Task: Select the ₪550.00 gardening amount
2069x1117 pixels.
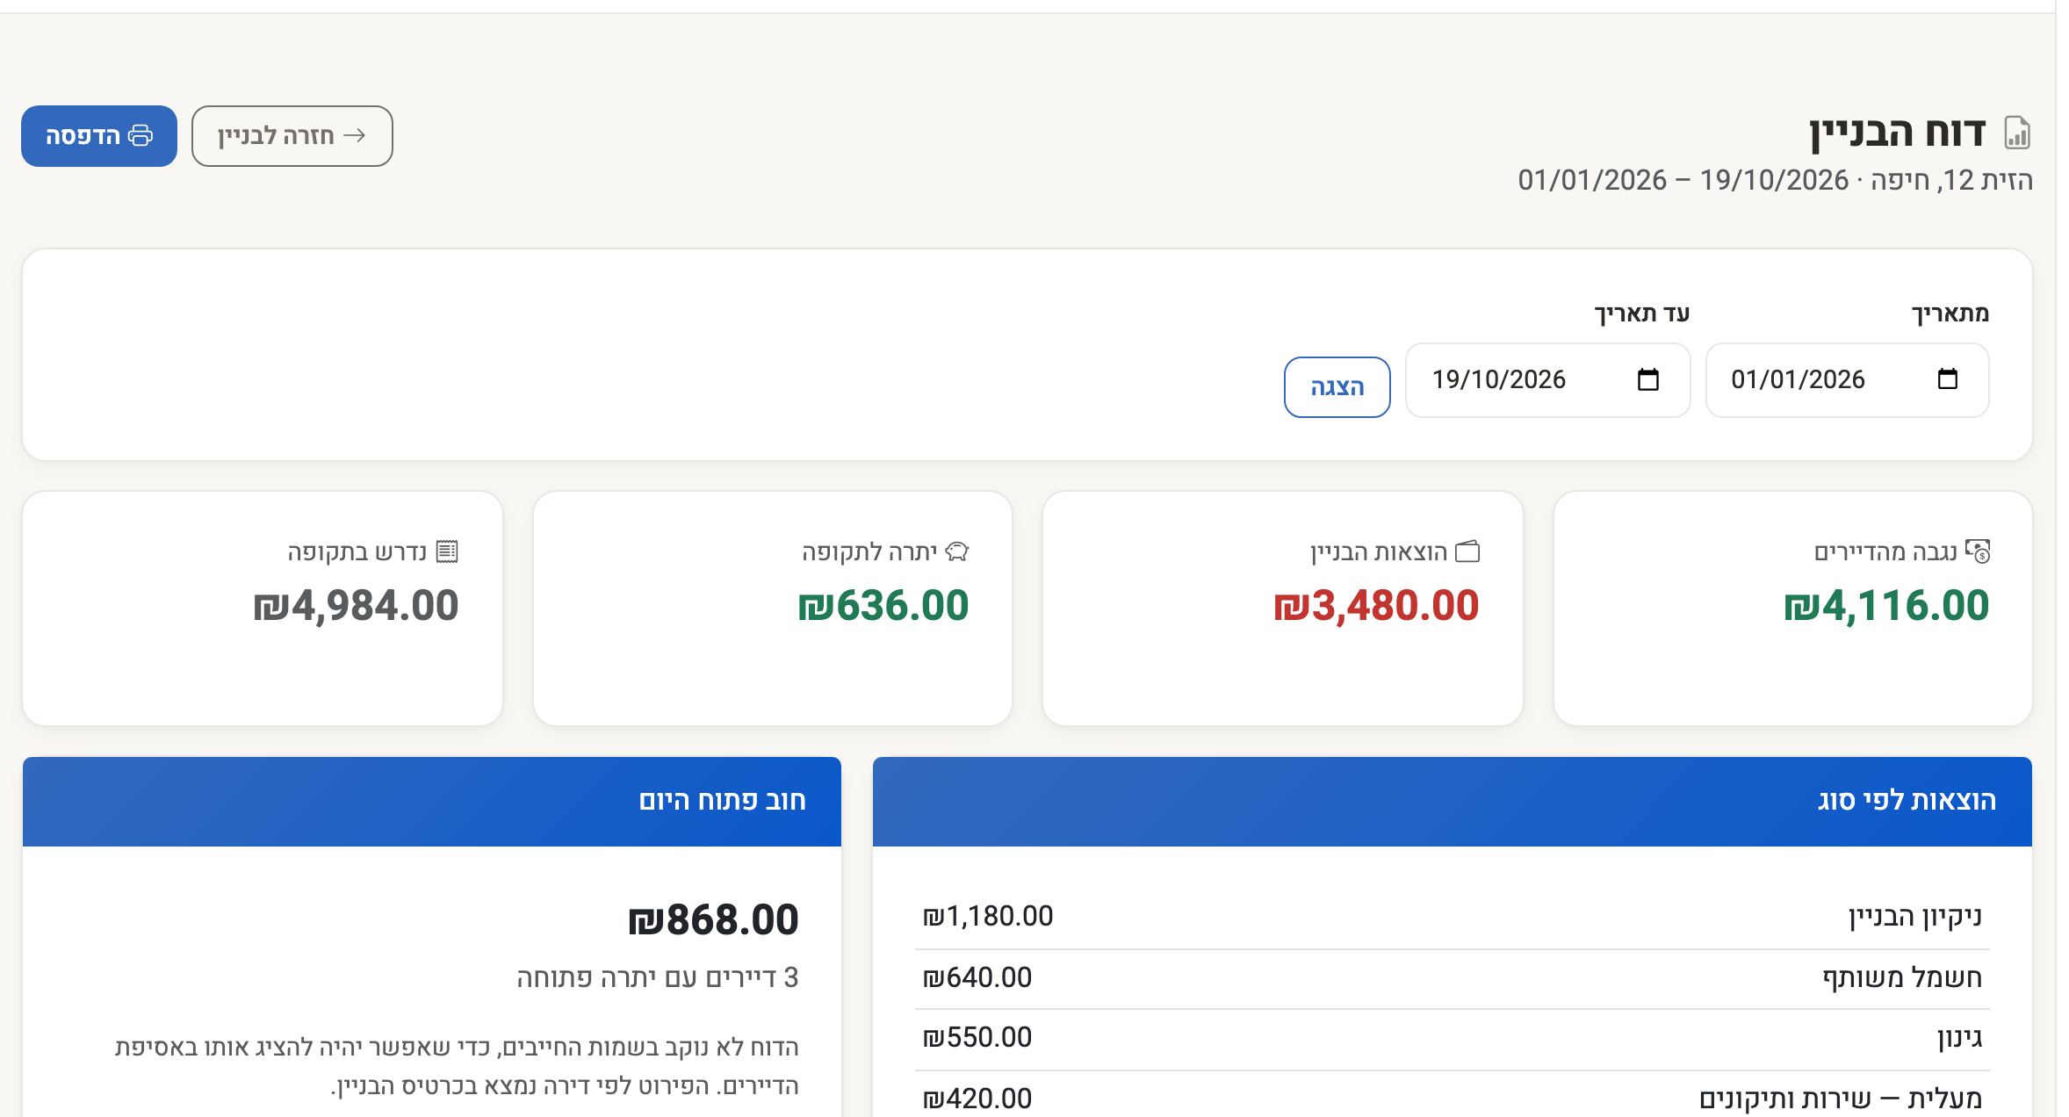Action: (977, 1038)
